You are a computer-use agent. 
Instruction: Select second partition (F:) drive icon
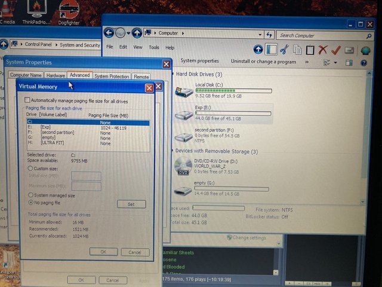coord(184,137)
